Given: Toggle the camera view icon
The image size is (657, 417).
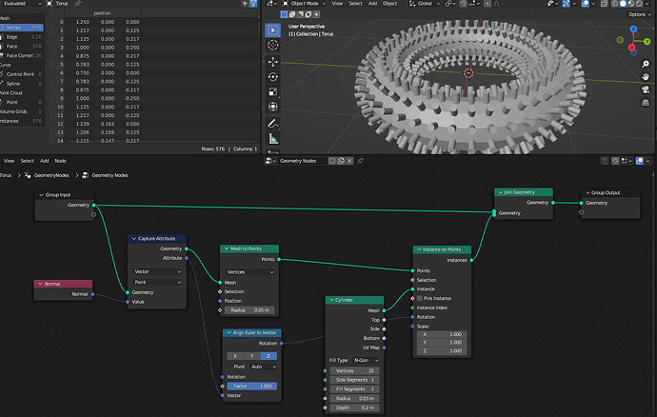Looking at the screenshot, I should [646, 89].
